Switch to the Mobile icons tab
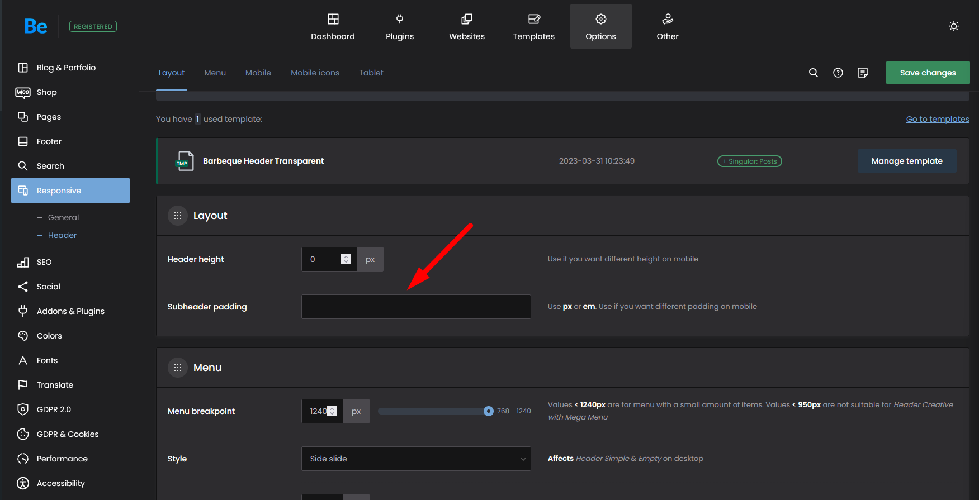 pos(315,73)
